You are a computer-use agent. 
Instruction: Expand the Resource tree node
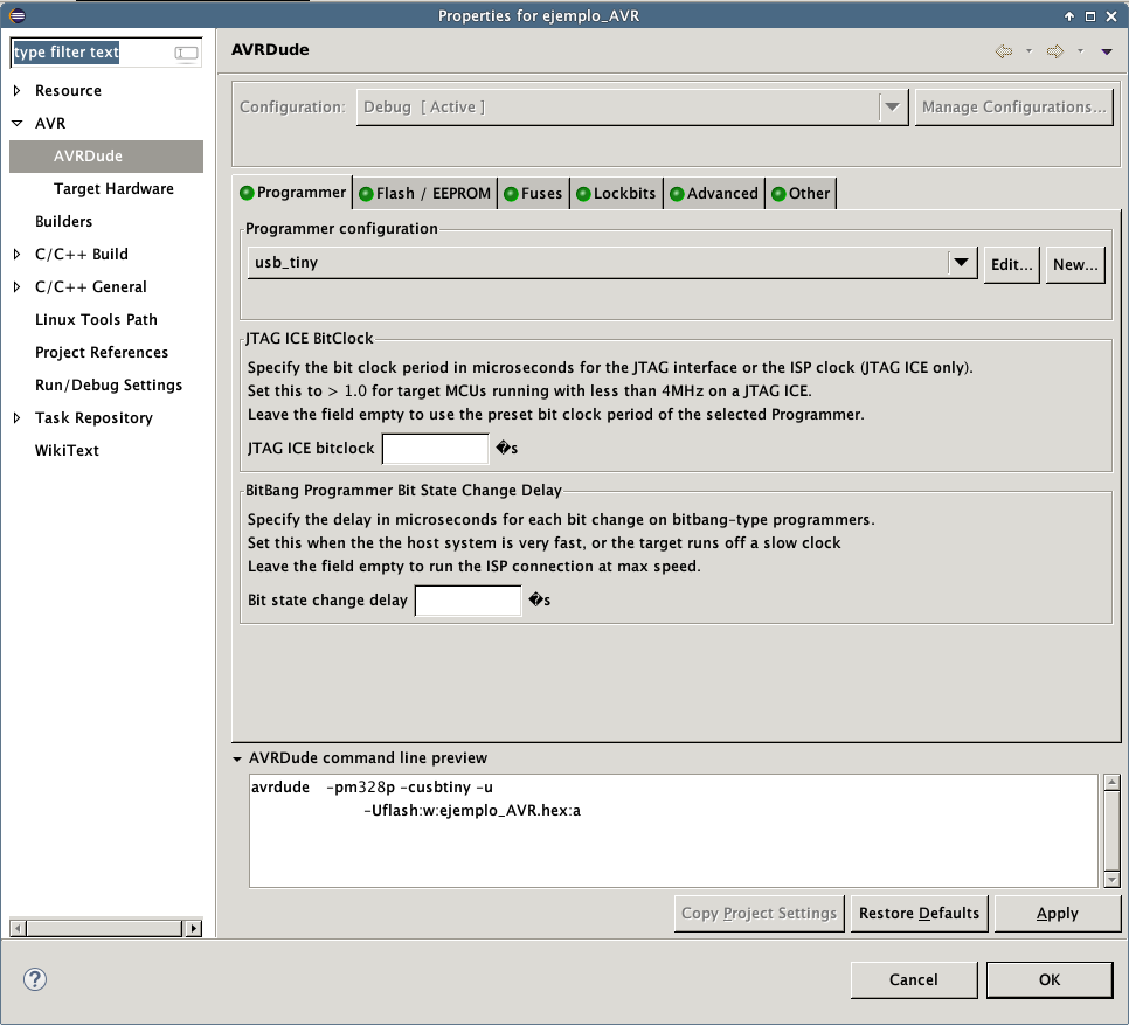pyautogui.click(x=17, y=91)
